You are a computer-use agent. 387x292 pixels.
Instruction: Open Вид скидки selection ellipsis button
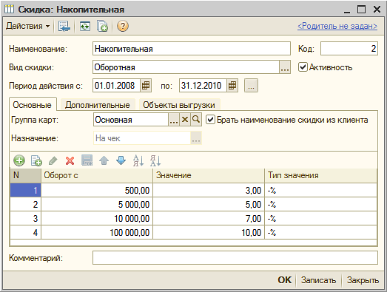(x=285, y=67)
